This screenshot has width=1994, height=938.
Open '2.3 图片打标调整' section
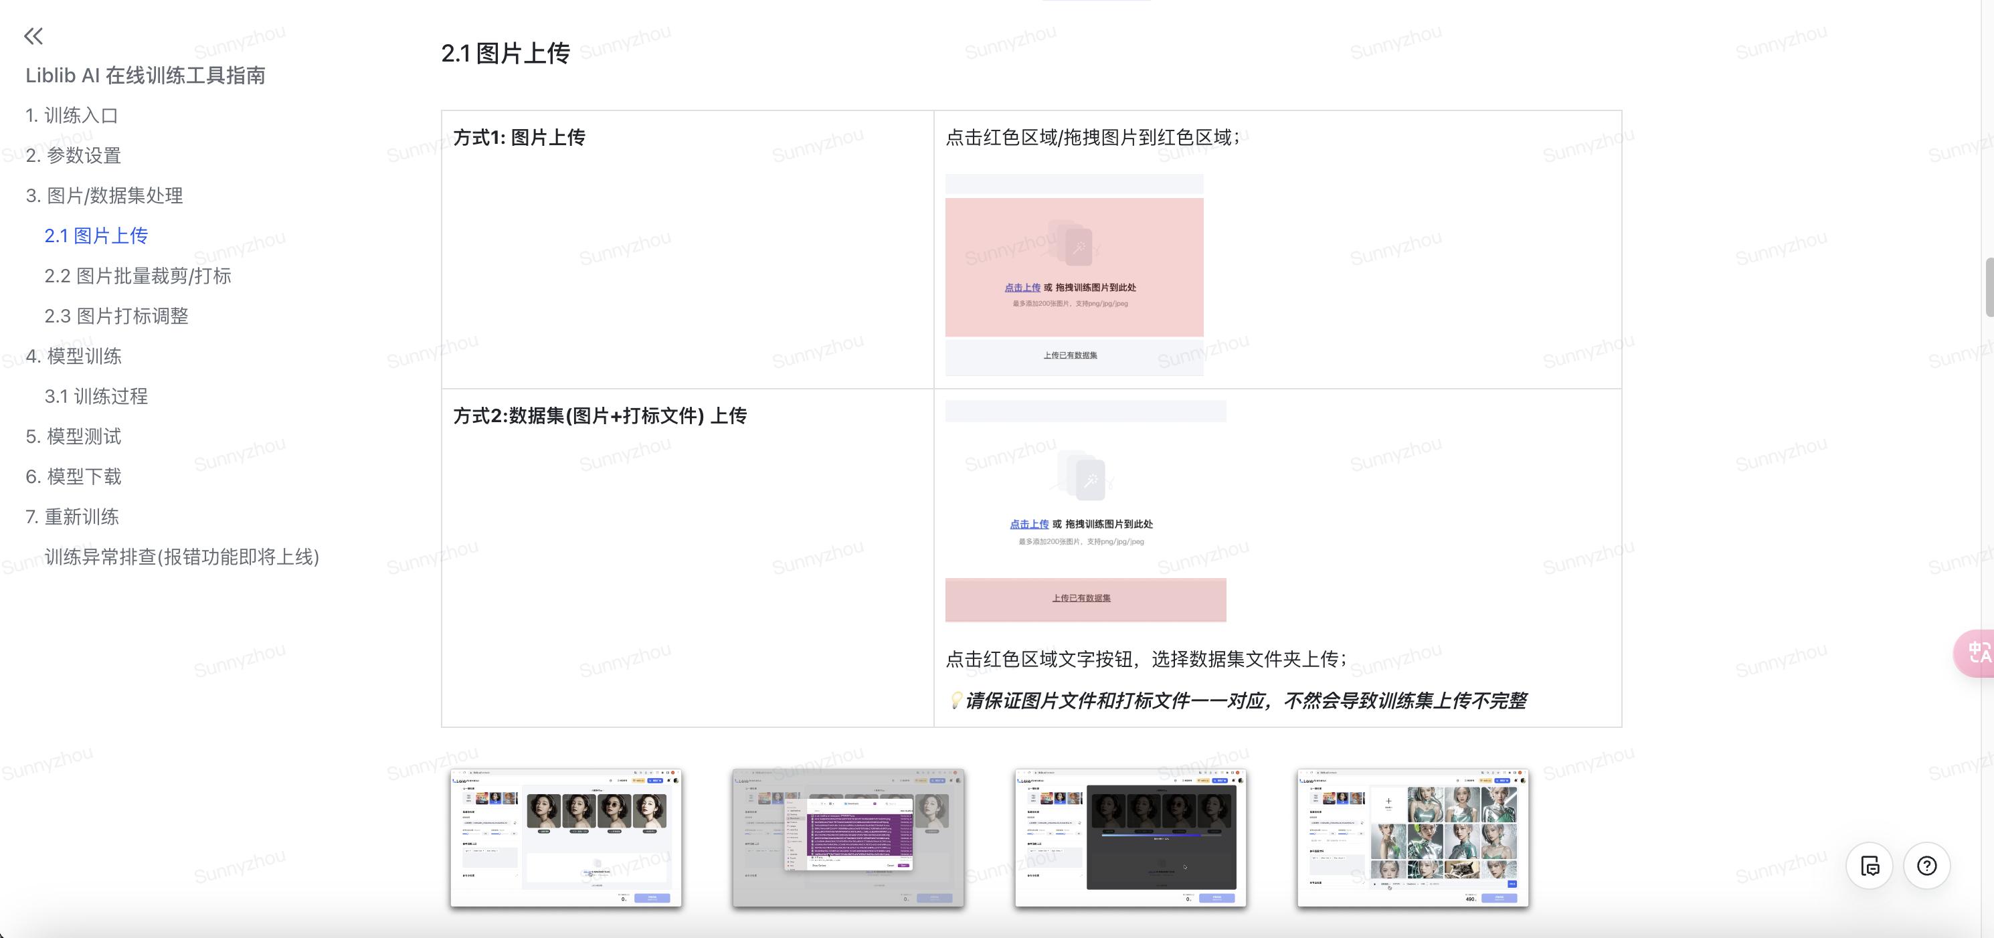(x=116, y=316)
